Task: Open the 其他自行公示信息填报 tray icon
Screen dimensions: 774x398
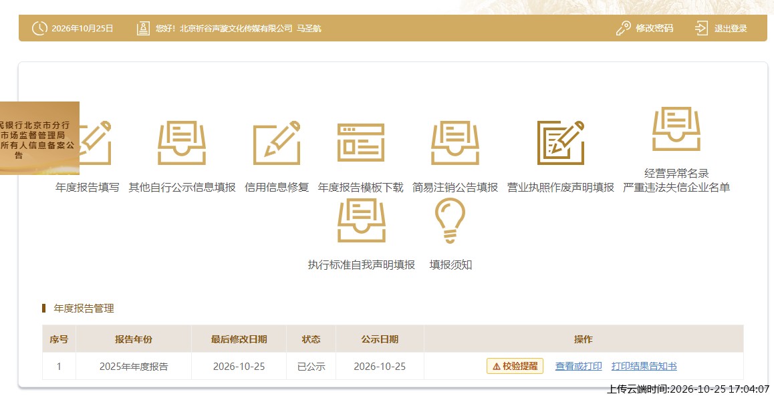Action: 182,142
